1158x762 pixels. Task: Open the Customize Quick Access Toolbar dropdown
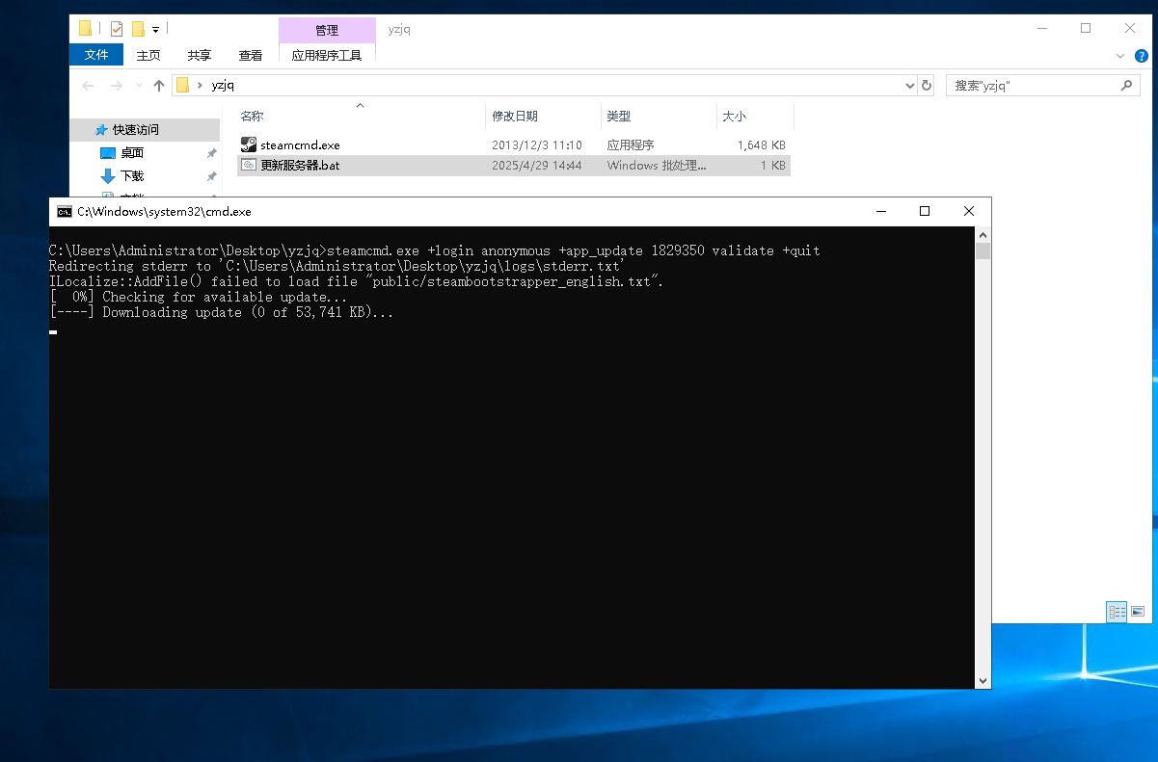coord(155,29)
